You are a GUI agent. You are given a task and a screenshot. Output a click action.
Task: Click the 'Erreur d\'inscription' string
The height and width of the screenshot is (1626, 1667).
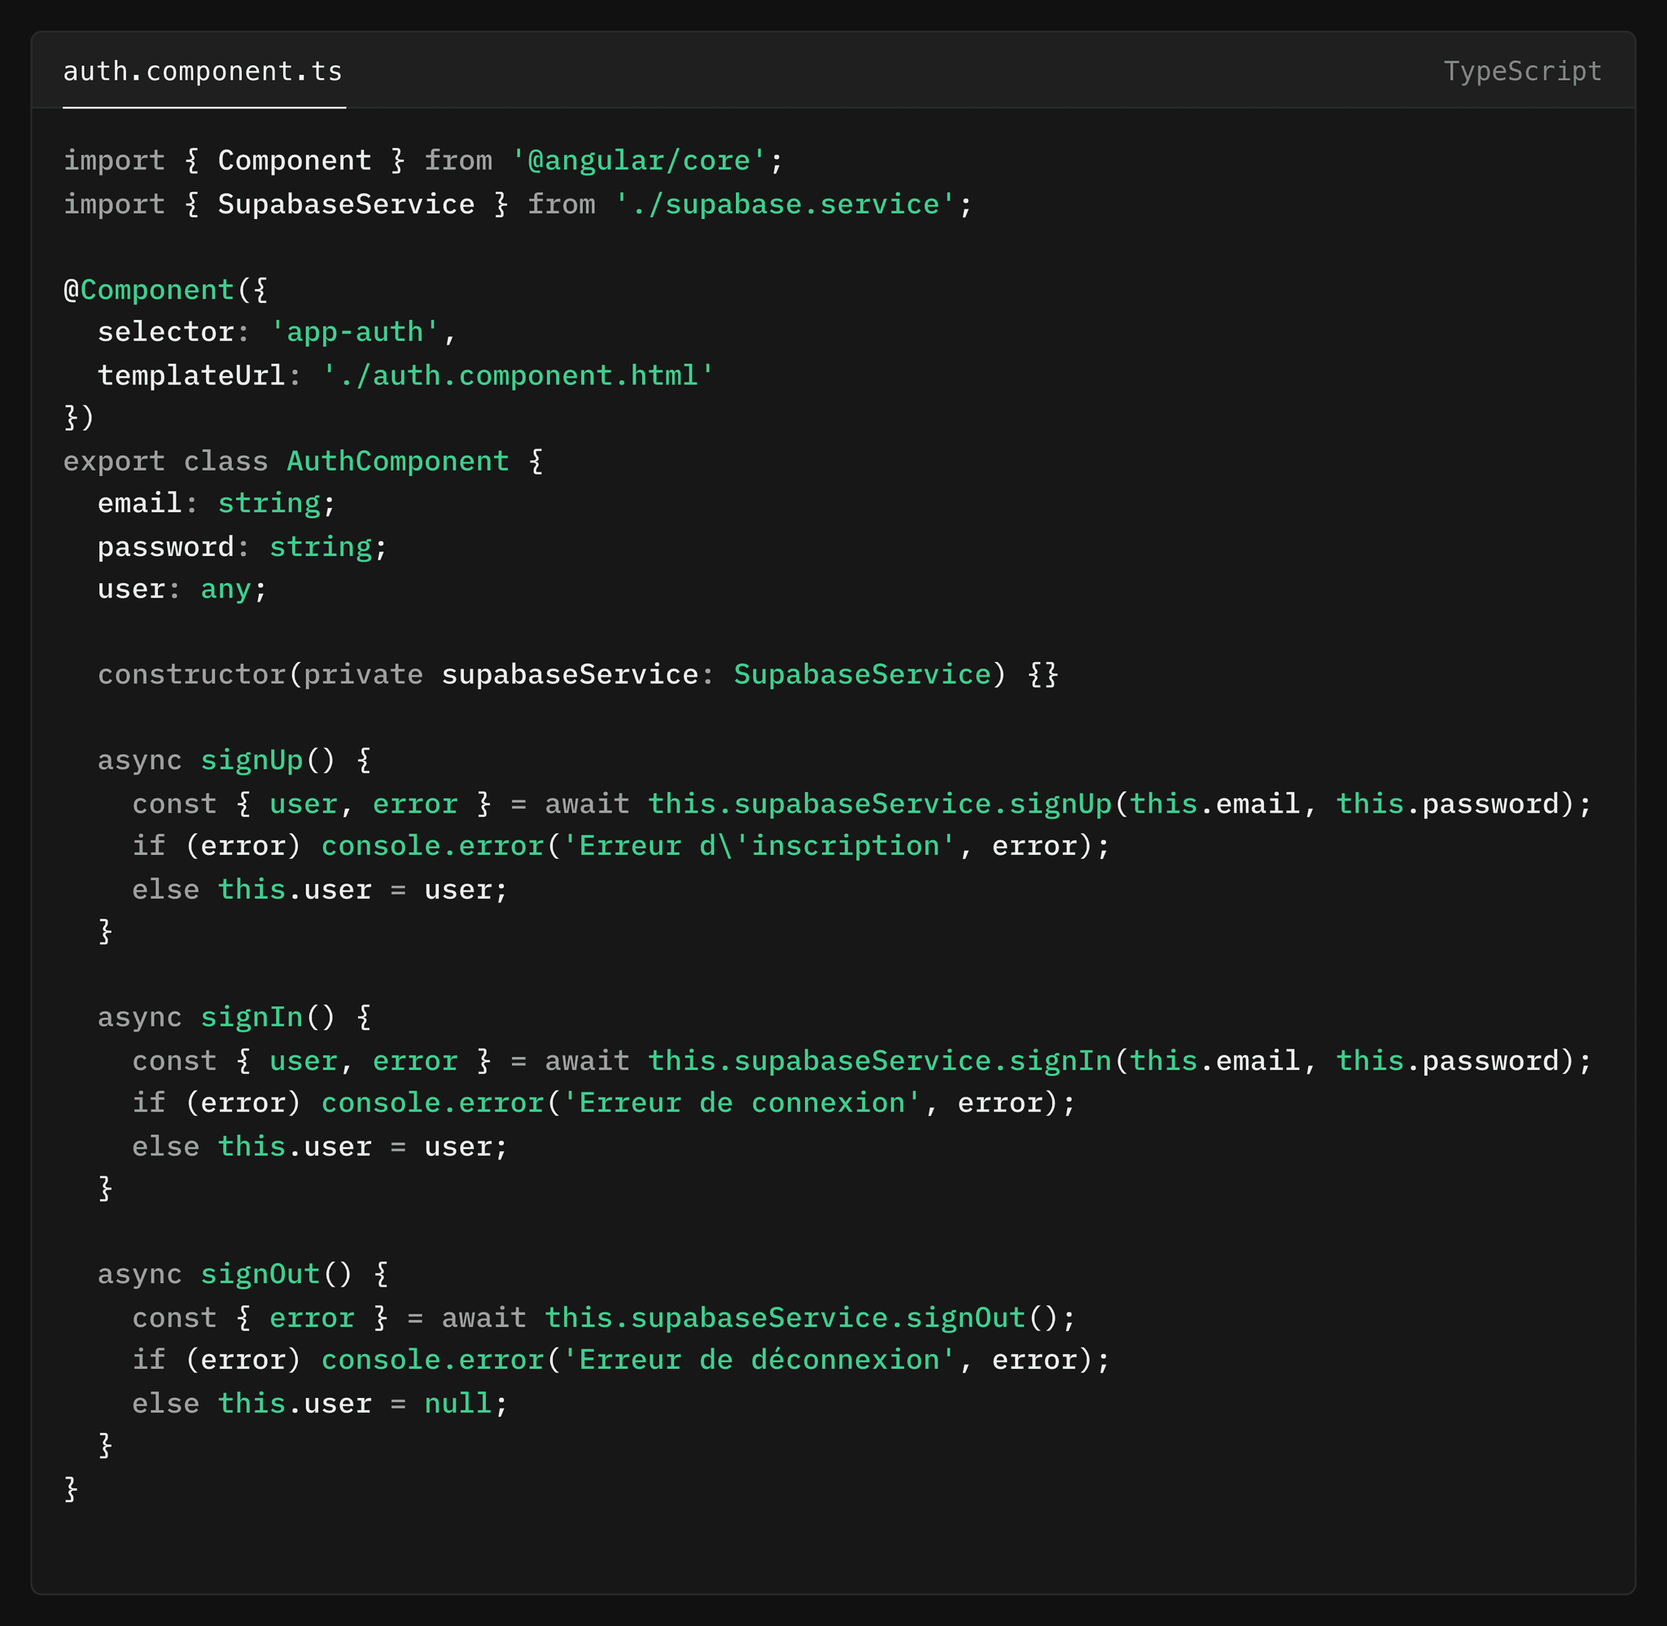tap(759, 846)
